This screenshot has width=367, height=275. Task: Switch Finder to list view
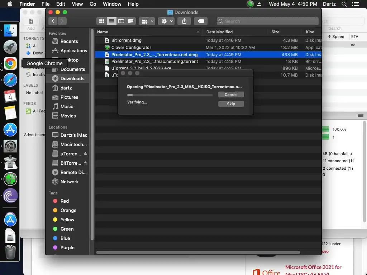pos(111,21)
